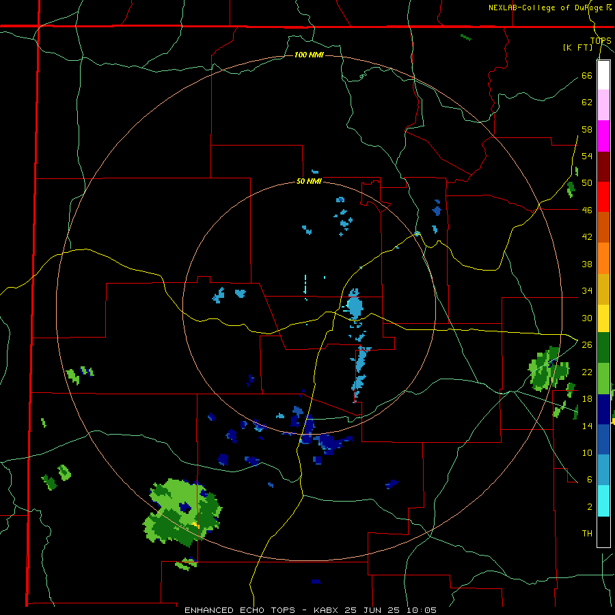615x615 pixels.
Task: Click the legend value "42"
Action: coord(587,236)
